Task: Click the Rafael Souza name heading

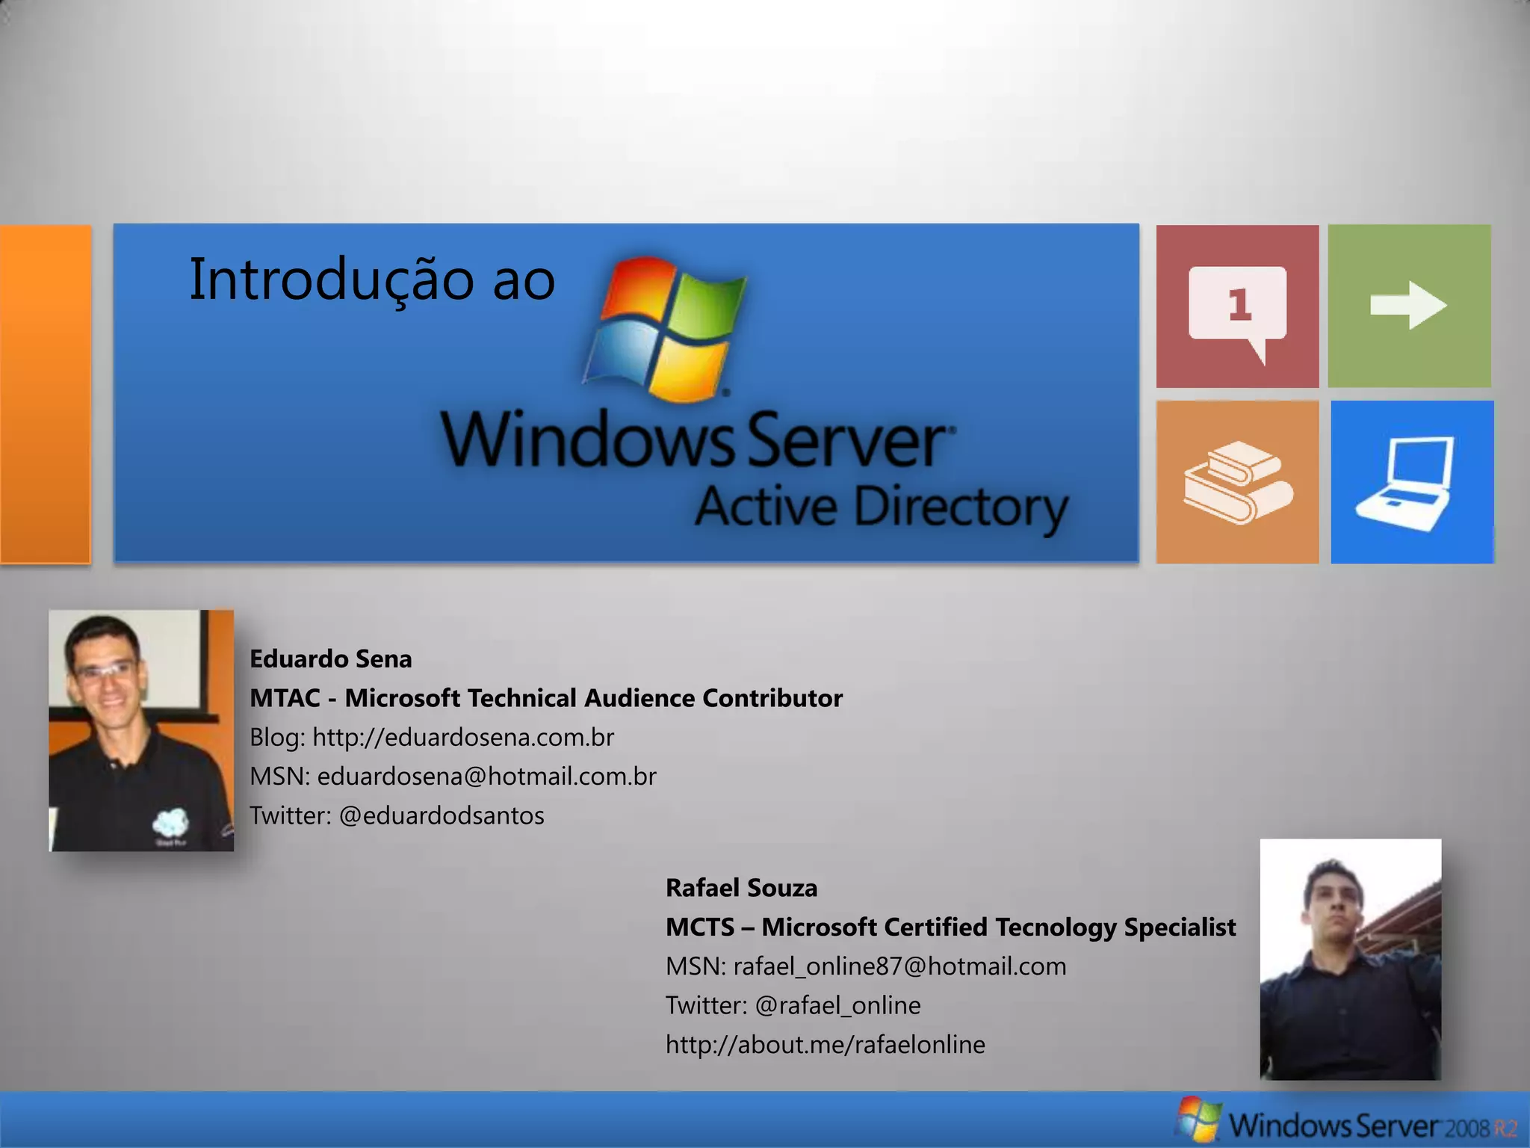Action: tap(741, 888)
